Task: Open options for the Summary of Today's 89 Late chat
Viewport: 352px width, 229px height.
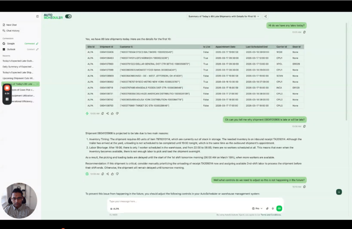Action: pos(37,84)
